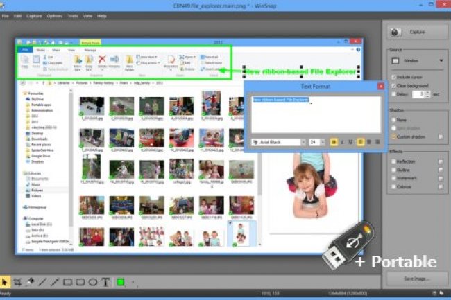Open the Tools menu
This screenshot has height=300, width=451.
(73, 16)
